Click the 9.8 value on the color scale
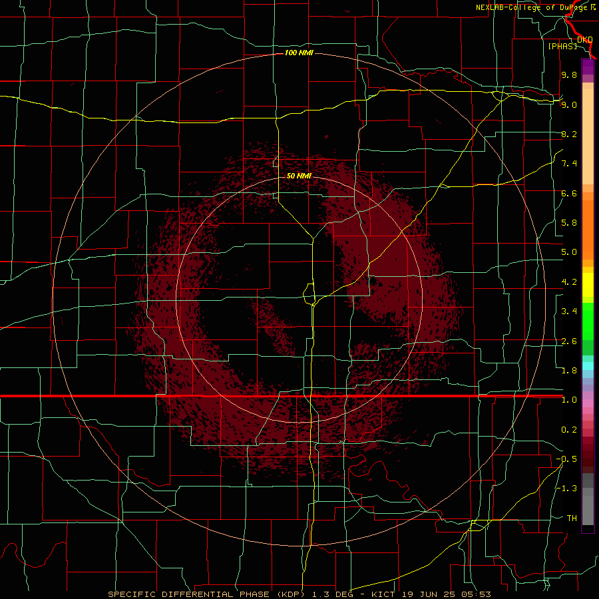599x599 pixels. tap(569, 75)
